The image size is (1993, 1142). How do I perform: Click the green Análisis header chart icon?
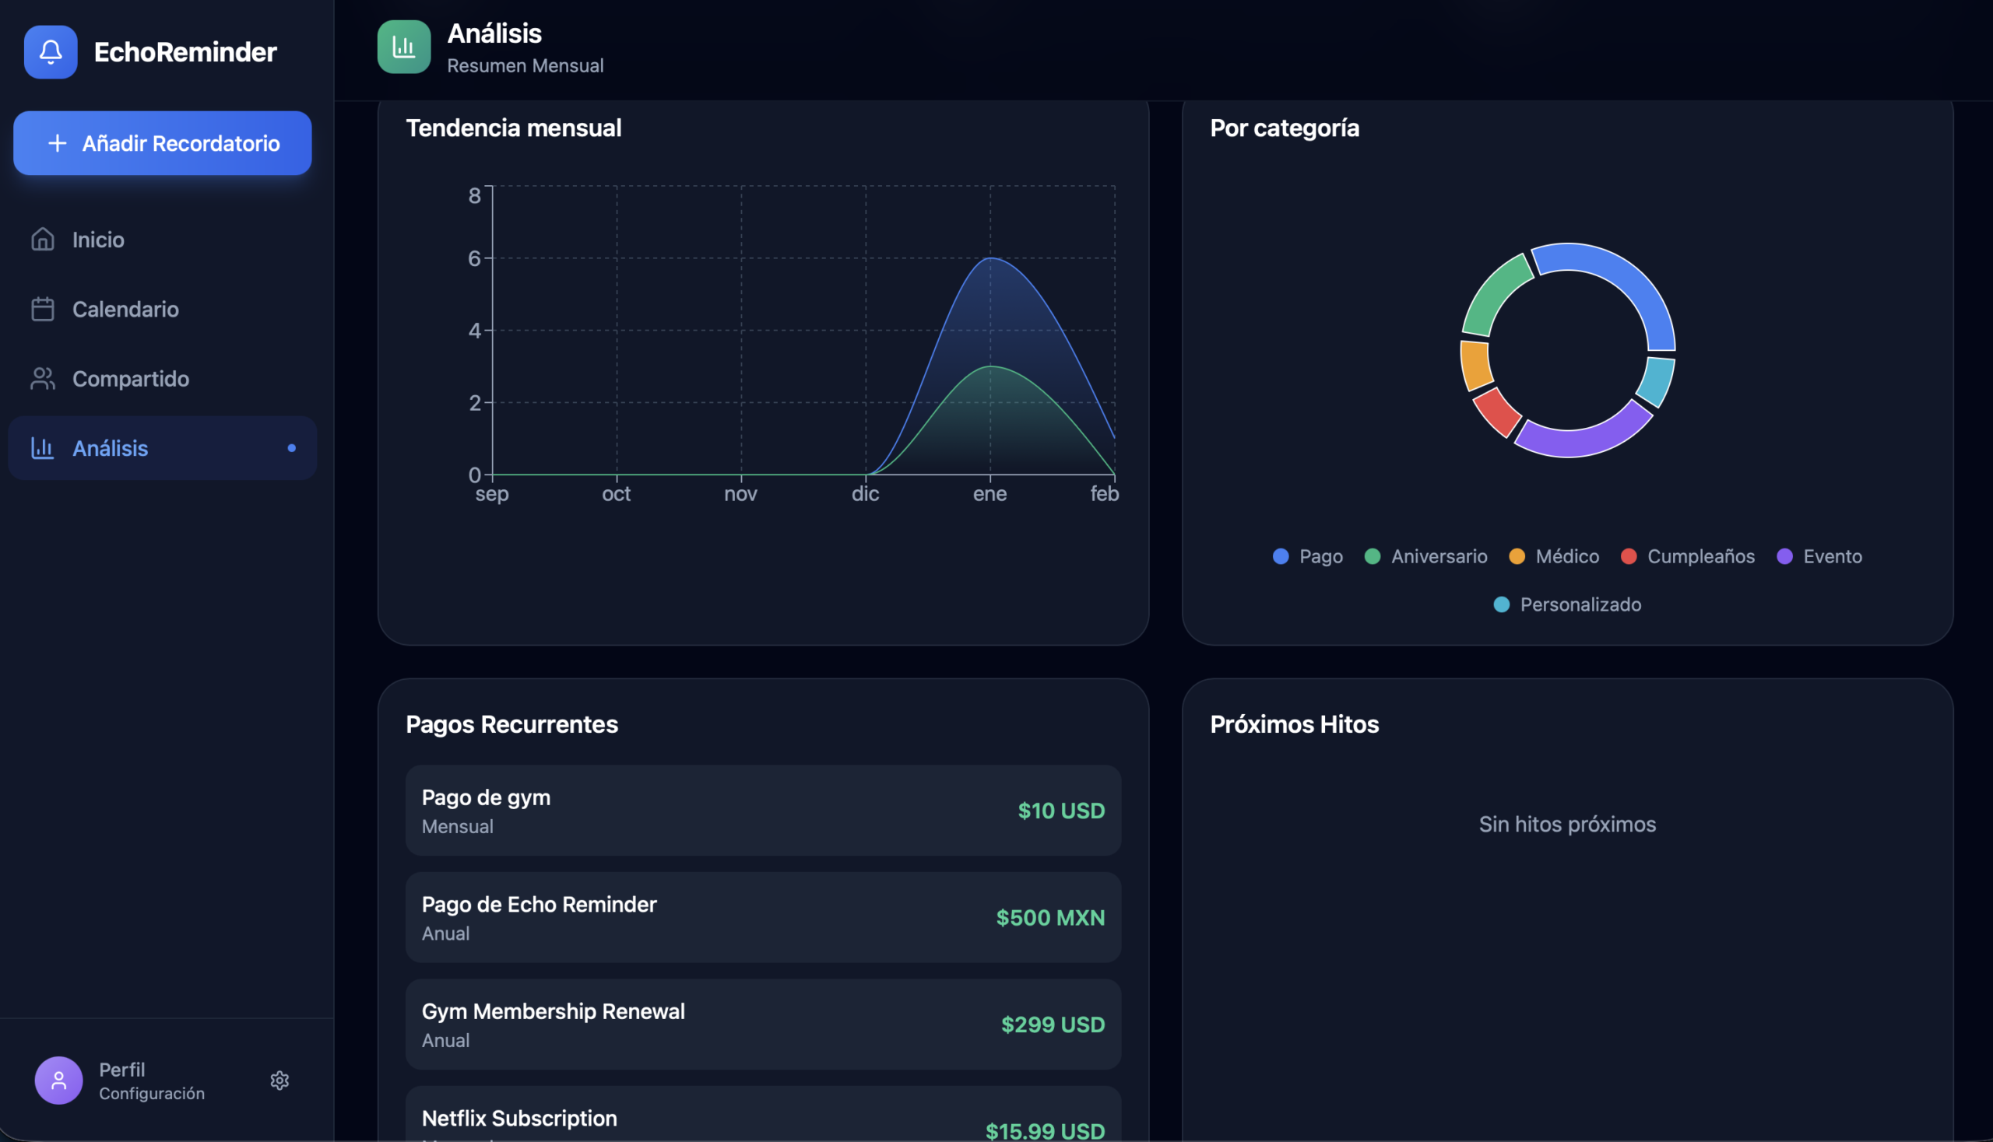403,47
